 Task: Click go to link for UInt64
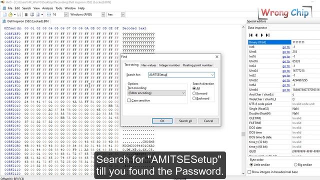[286, 90]
